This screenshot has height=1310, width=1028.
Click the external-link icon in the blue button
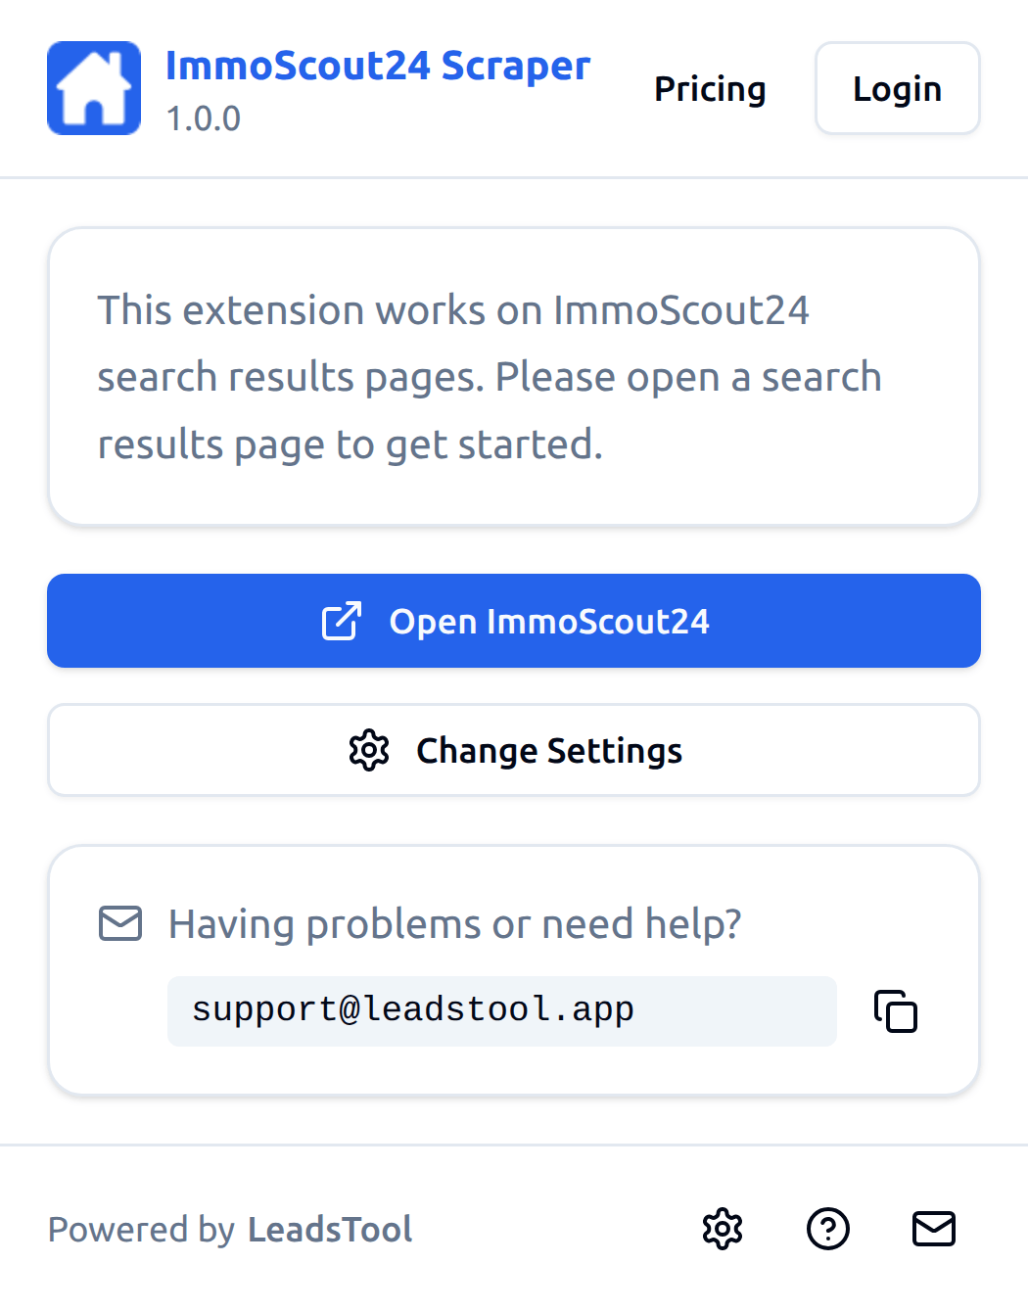point(342,621)
